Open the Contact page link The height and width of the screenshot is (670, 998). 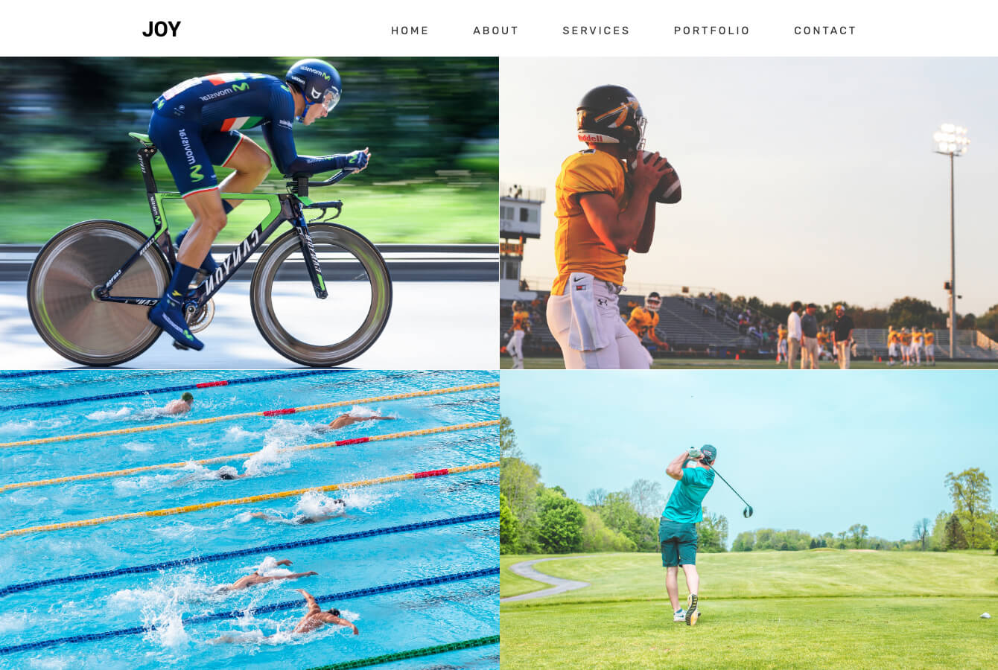[x=825, y=31]
